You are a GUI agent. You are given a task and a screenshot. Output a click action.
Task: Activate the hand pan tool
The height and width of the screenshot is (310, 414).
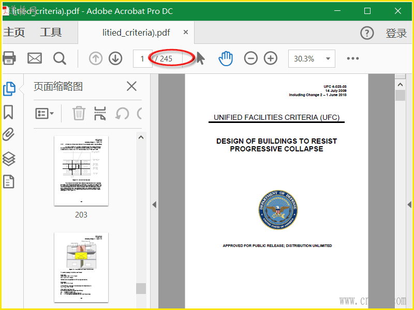(x=226, y=58)
